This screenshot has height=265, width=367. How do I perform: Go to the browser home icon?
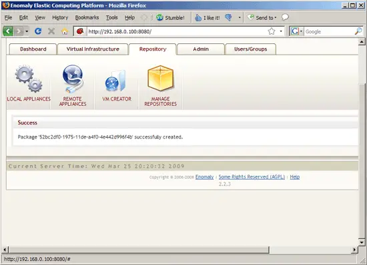point(65,31)
